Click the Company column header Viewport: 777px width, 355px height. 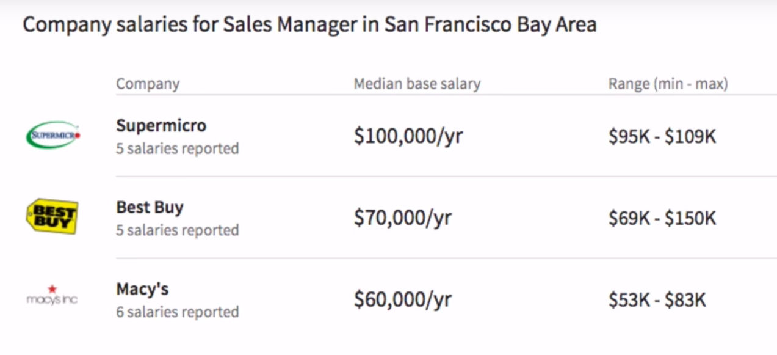point(148,84)
